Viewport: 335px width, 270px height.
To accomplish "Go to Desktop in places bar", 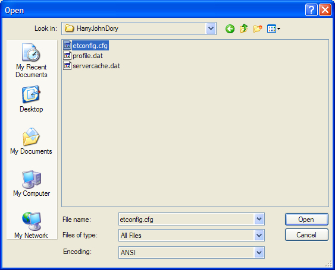I will pyautogui.click(x=32, y=99).
